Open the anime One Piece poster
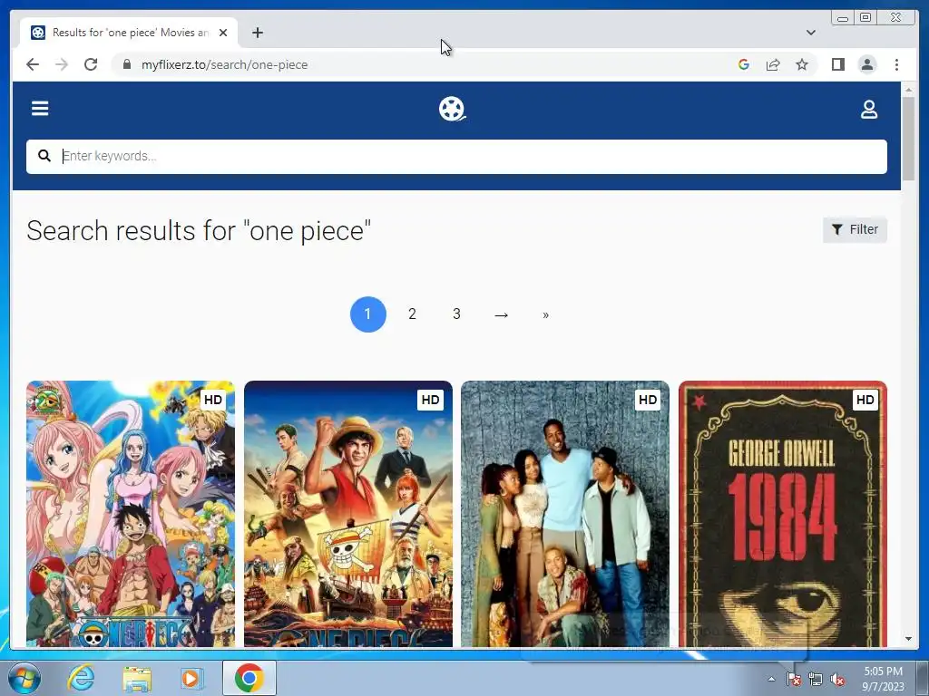Image resolution: width=929 pixels, height=696 pixels. (x=131, y=514)
